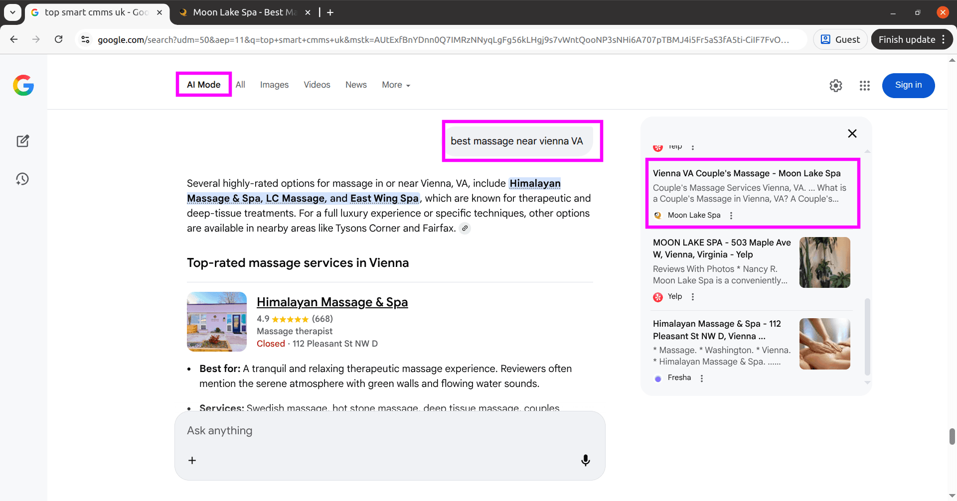Image resolution: width=957 pixels, height=501 pixels.
Task: Click the Sign in button
Action: (908, 85)
